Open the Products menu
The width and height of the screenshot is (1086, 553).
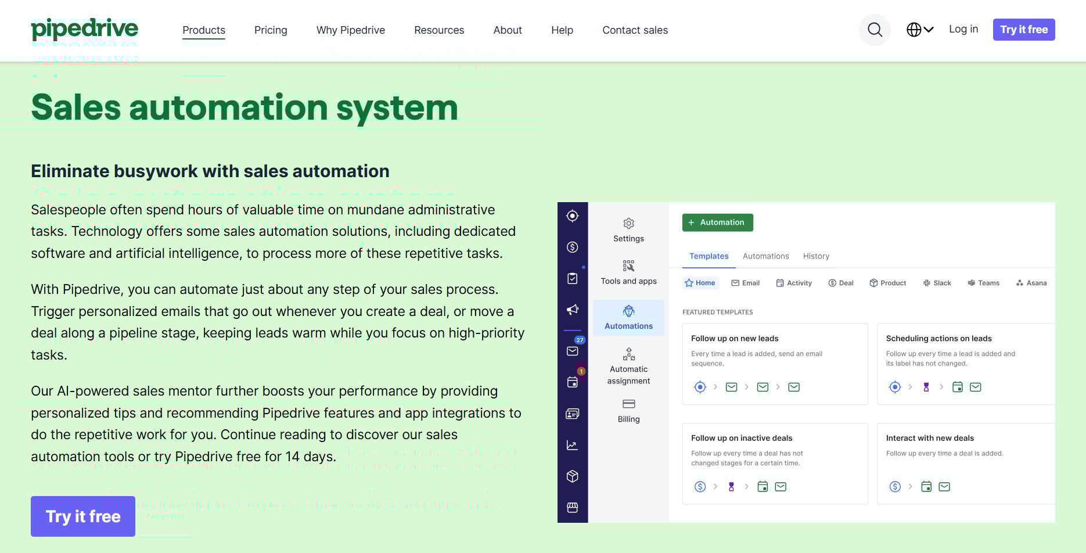(204, 30)
